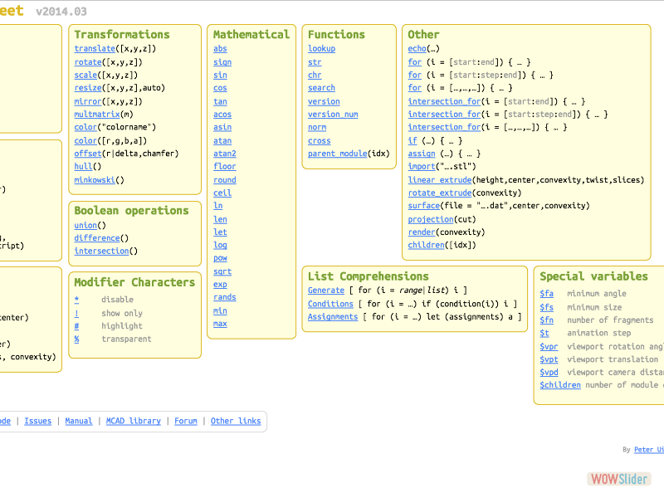Click the pow link
Viewport: 664px width, 498px height.
pos(220,258)
